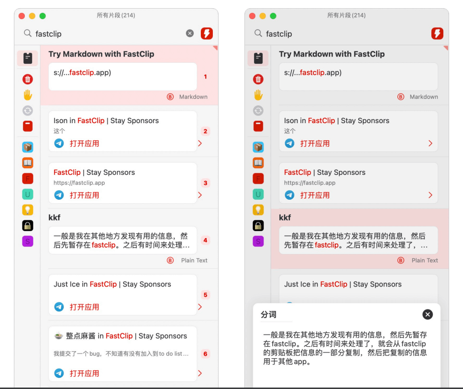Focus the fastclip search field in left window
The image size is (463, 389).
point(109,34)
